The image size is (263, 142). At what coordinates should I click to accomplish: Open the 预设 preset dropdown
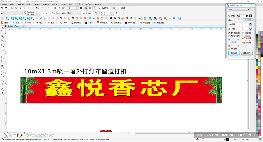(239, 9)
